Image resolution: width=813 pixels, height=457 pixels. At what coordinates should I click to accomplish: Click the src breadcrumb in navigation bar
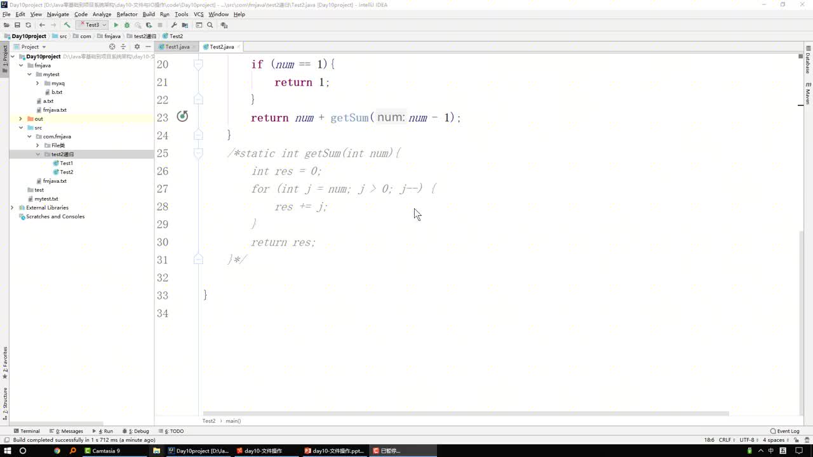[x=60, y=36]
